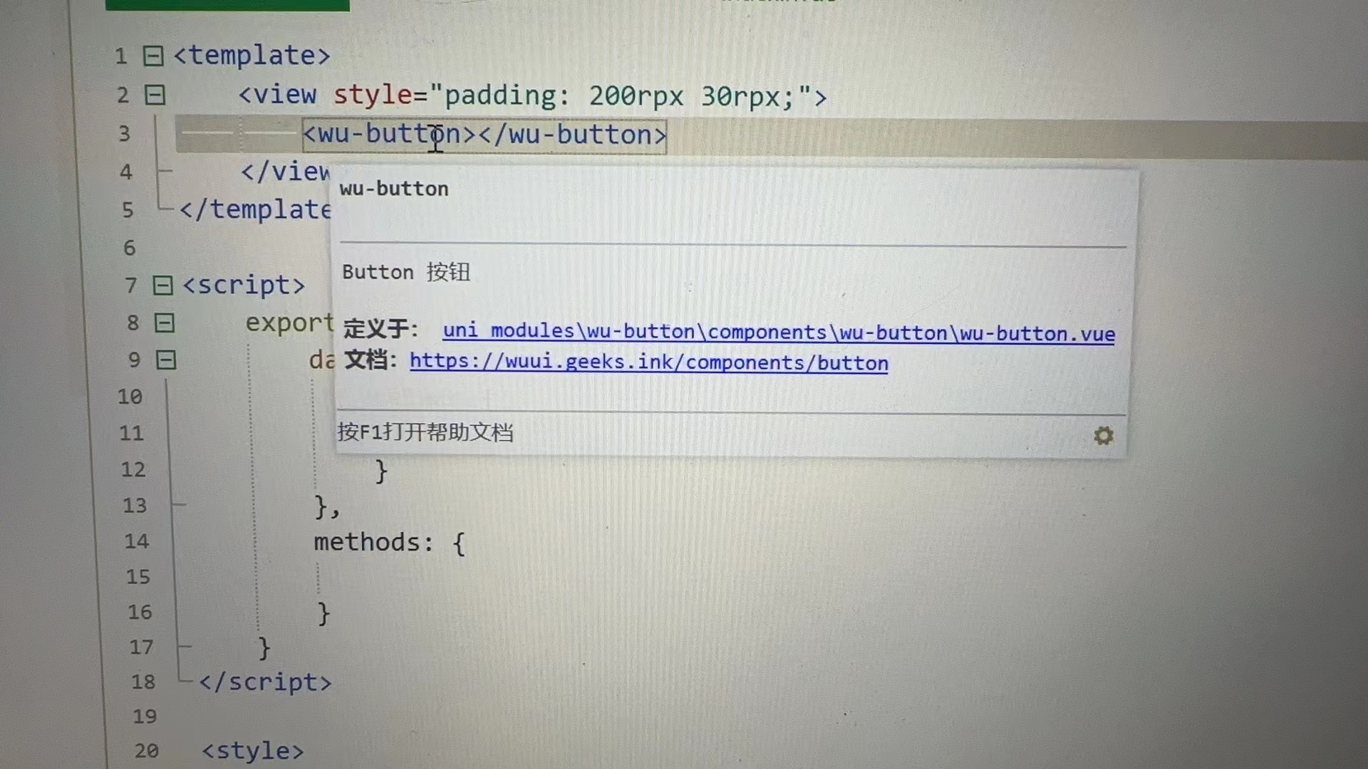Click the '},' text on line 13
1368x769 pixels.
[327, 507]
